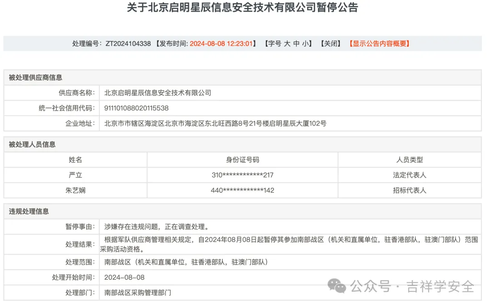Click 处理结果 field label

(x=80, y=244)
